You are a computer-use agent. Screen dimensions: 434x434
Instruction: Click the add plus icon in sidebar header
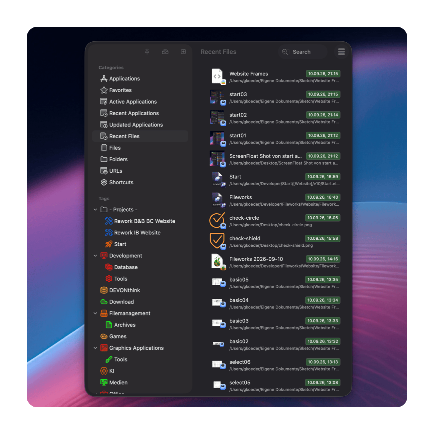point(183,52)
